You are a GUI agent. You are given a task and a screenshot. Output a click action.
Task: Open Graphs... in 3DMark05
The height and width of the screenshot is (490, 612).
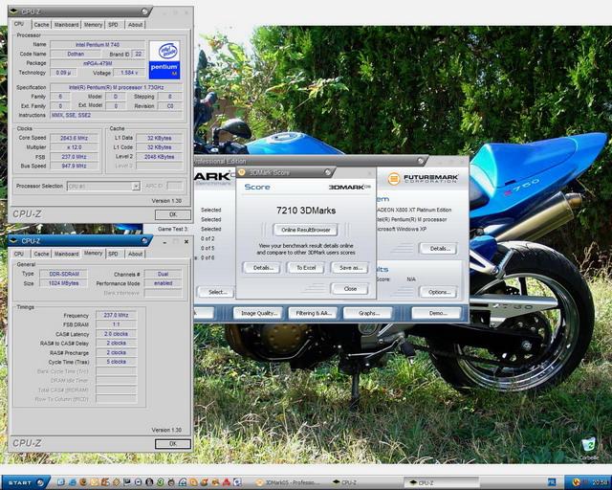tap(368, 313)
